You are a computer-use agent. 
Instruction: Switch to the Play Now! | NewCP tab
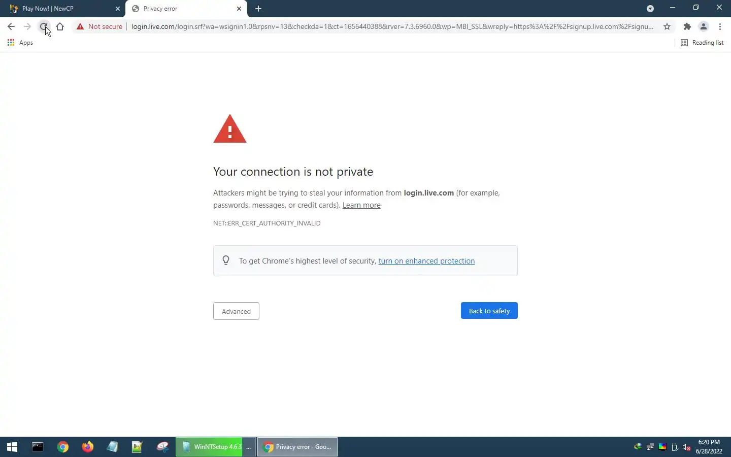click(62, 9)
